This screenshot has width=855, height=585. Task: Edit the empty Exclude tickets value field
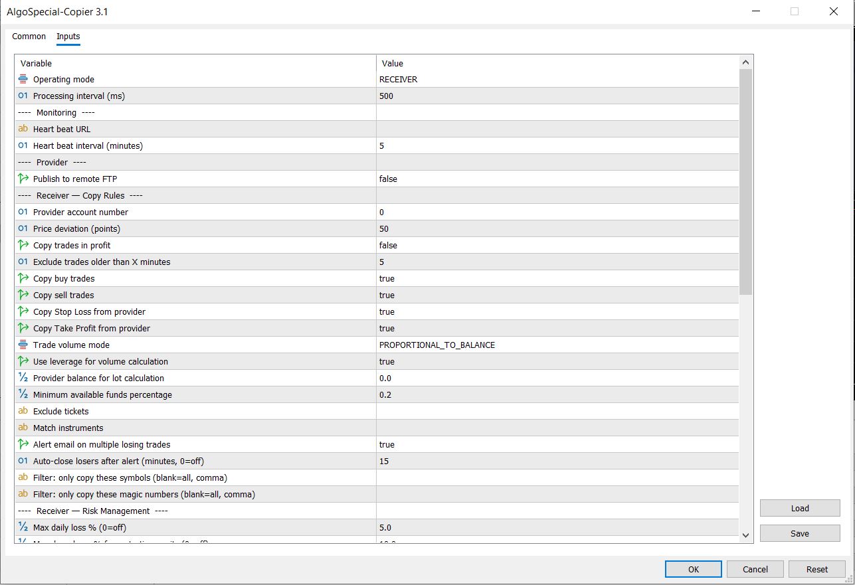click(557, 411)
